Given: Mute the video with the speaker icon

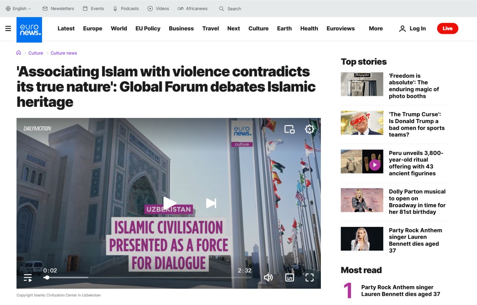Looking at the screenshot, I should pos(268,277).
